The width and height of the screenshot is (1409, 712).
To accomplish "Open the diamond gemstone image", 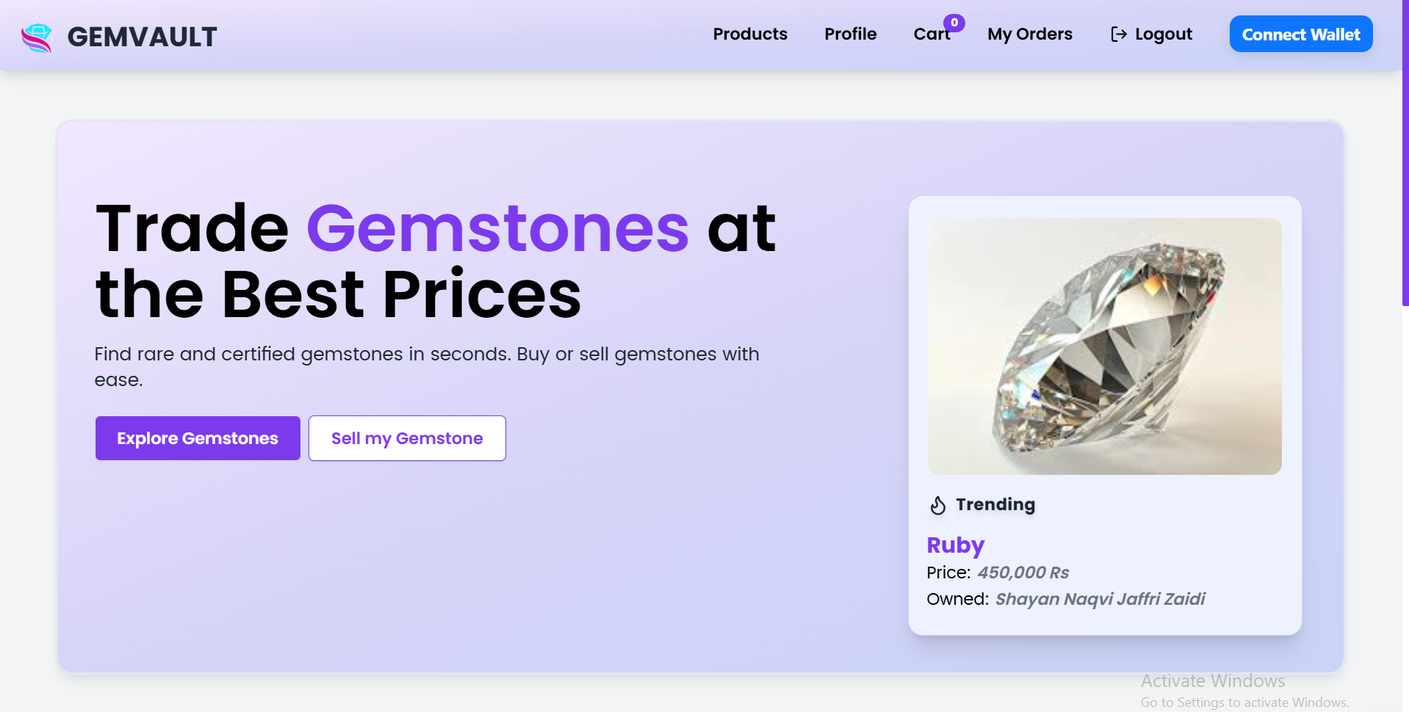I will (x=1104, y=346).
